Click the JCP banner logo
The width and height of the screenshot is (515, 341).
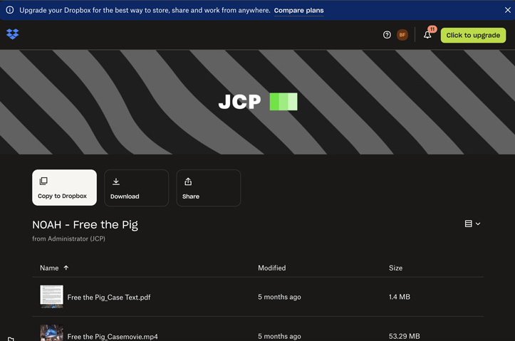pos(258,101)
